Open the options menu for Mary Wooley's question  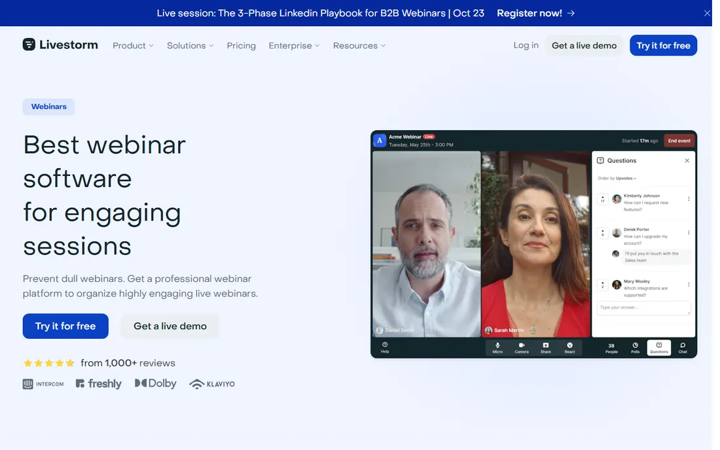point(689,285)
